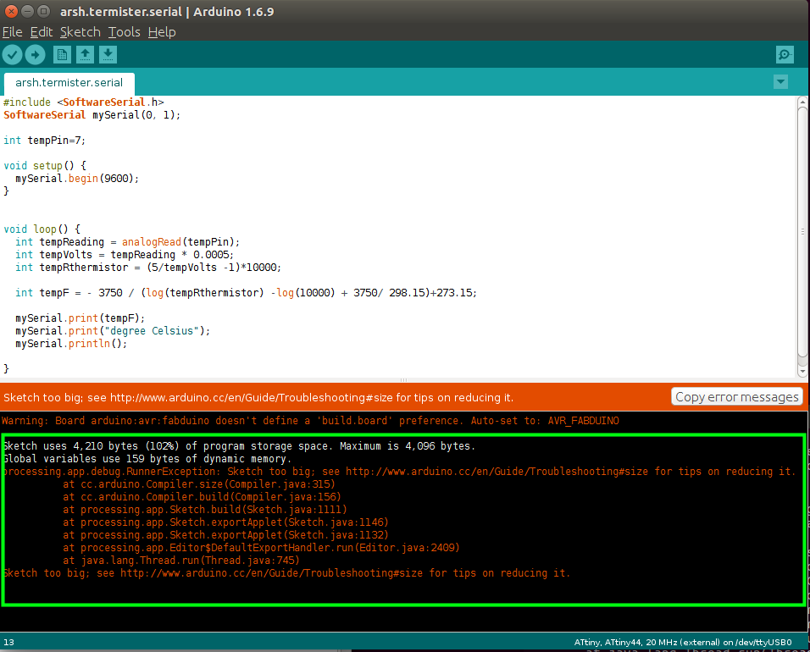
Task: Click the Sketch.java:1132 stack trace line
Action: tap(225, 535)
